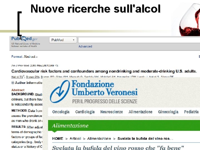Click the Articoli breadcrumb link
200x150 pixels.
click(x=75, y=139)
